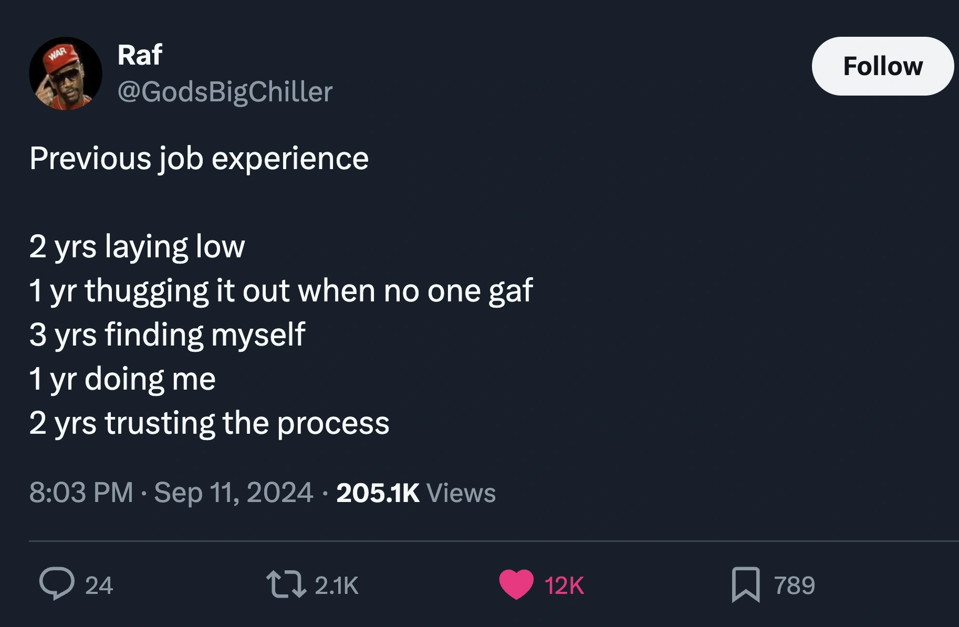
Task: Open Raf's profile picture
Action: tap(64, 72)
